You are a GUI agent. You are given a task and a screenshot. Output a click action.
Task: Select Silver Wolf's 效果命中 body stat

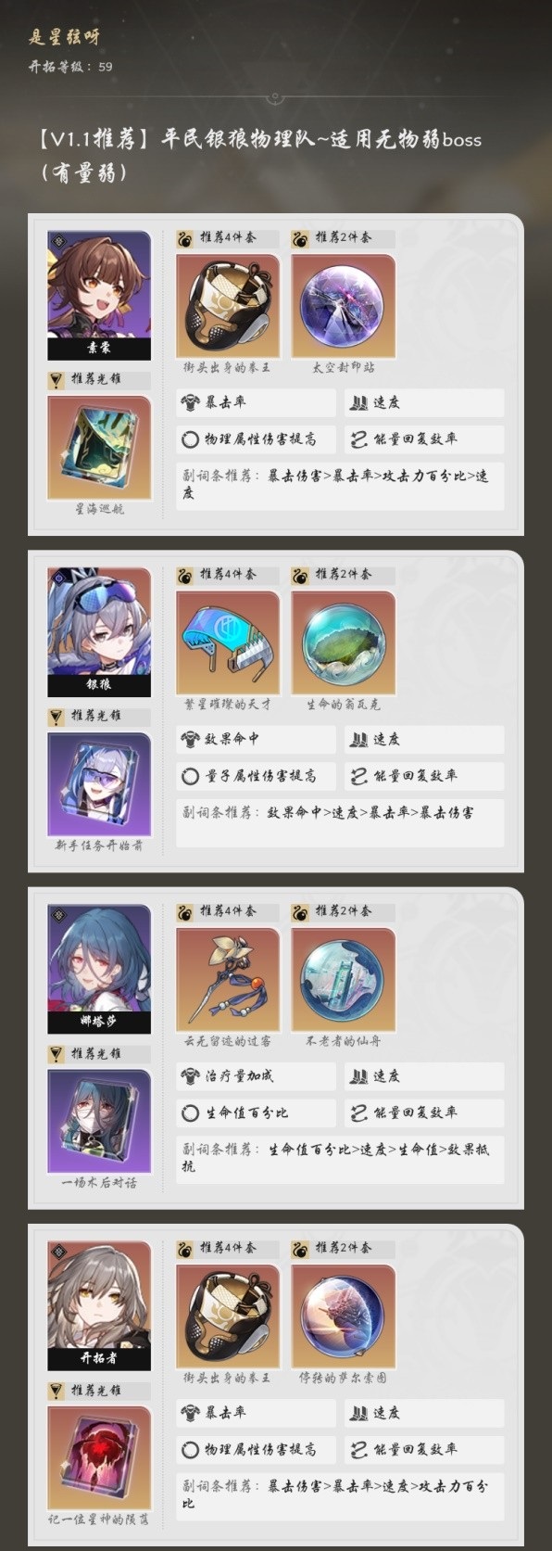256,739
